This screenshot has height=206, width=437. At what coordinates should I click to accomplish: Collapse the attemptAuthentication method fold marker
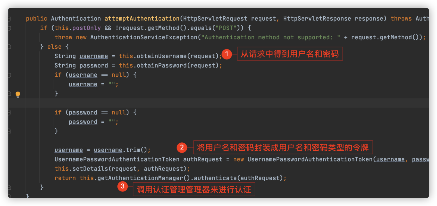[9, 19]
